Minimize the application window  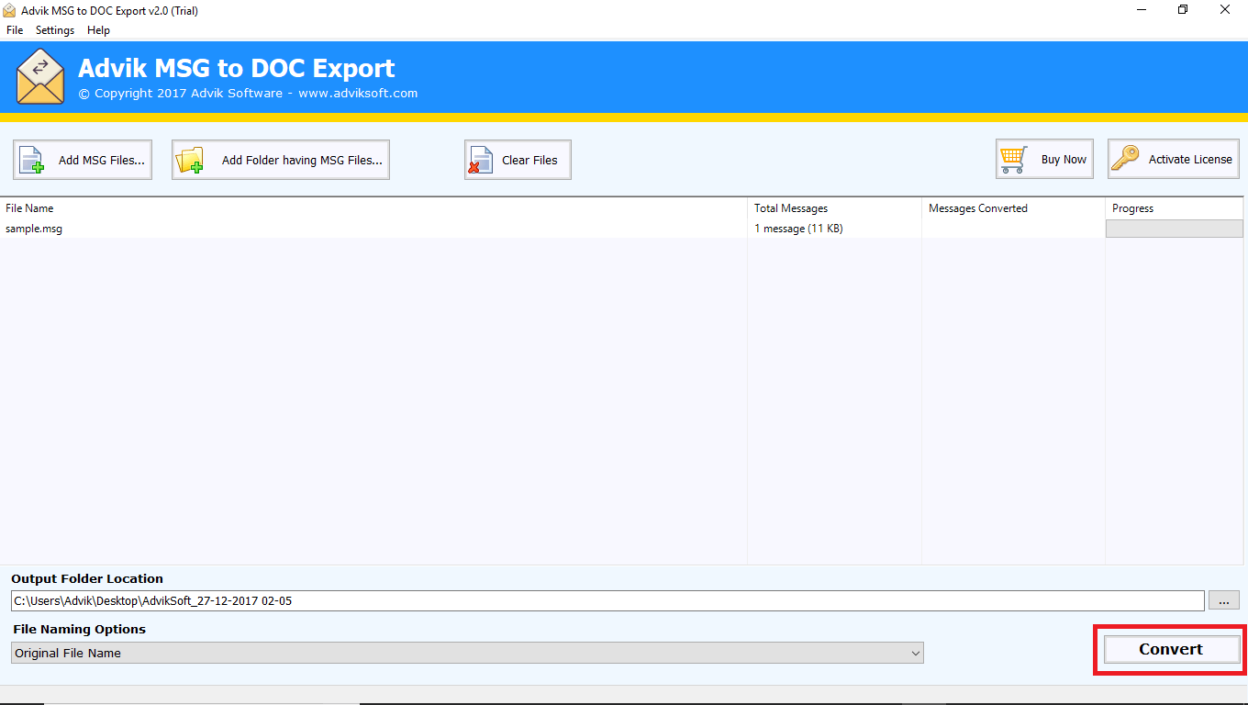tap(1142, 10)
